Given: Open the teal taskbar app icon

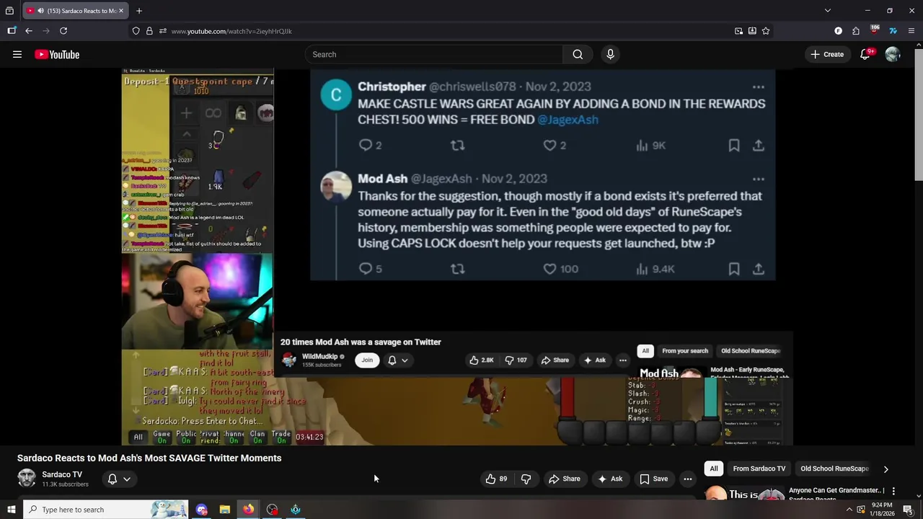Looking at the screenshot, I should point(296,510).
